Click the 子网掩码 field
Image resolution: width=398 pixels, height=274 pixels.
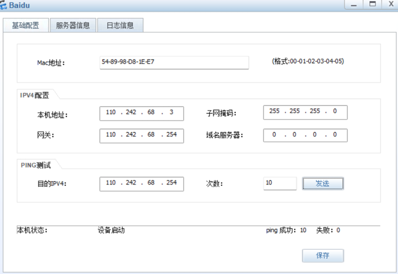(x=305, y=112)
